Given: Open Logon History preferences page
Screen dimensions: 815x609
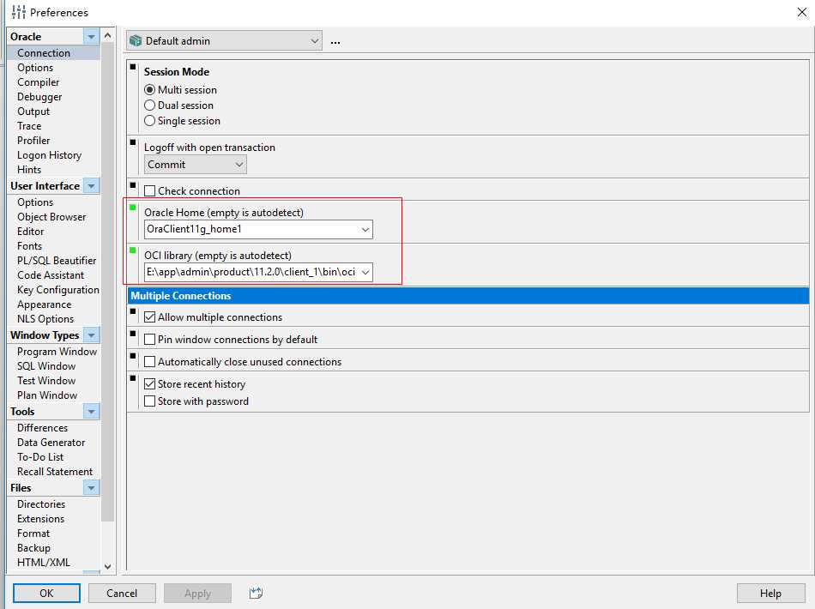Looking at the screenshot, I should point(50,155).
